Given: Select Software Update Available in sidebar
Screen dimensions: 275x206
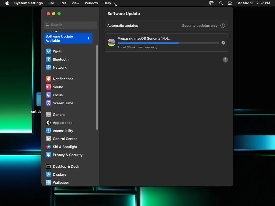Looking at the screenshot, I should coord(68,38).
